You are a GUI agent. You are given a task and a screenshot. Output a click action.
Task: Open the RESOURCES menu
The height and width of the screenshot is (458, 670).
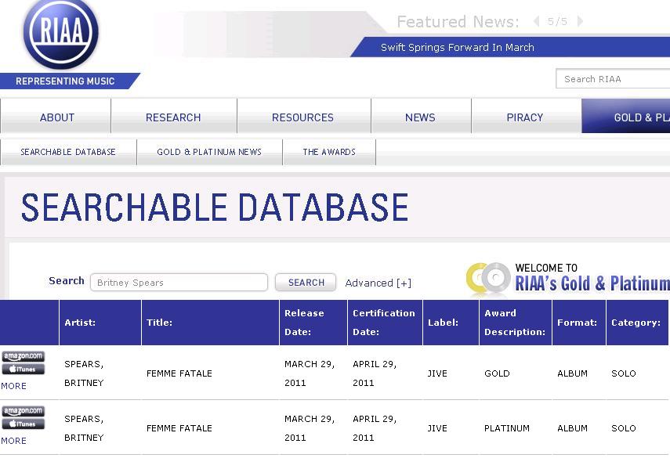click(x=303, y=116)
